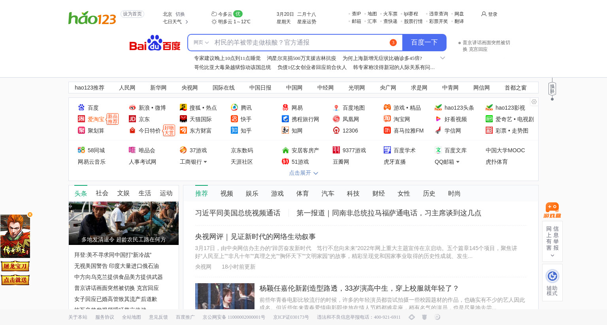This screenshot has height=325, width=607.
Task: Open hao123头条 icon link
Action: 438,107
